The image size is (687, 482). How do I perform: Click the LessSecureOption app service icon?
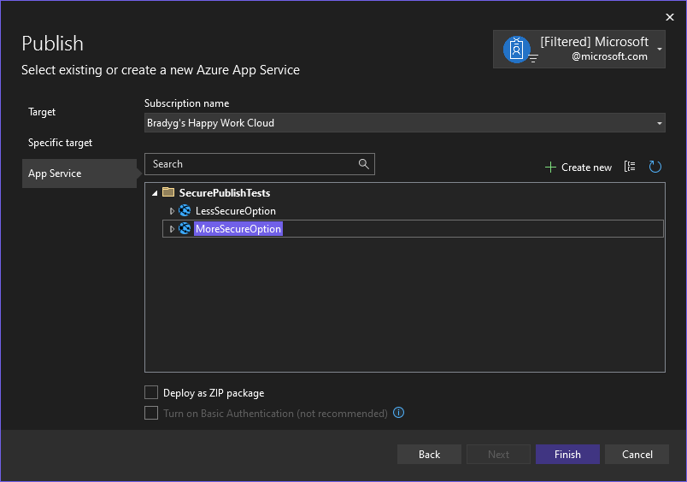coord(185,210)
